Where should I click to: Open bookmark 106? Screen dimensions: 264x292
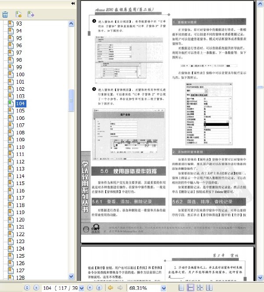tap(20, 118)
